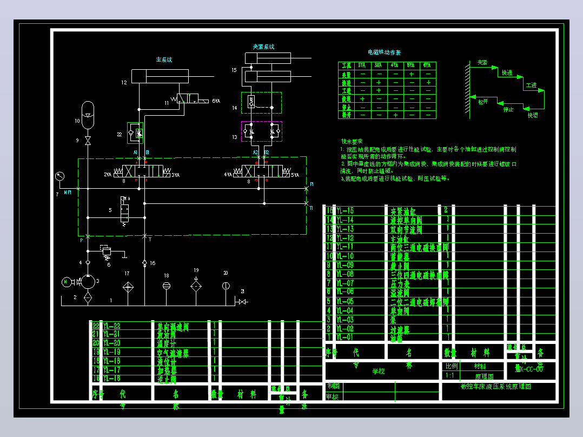Click the YL-08 code in parts list
583x437 pixels.
click(x=345, y=274)
